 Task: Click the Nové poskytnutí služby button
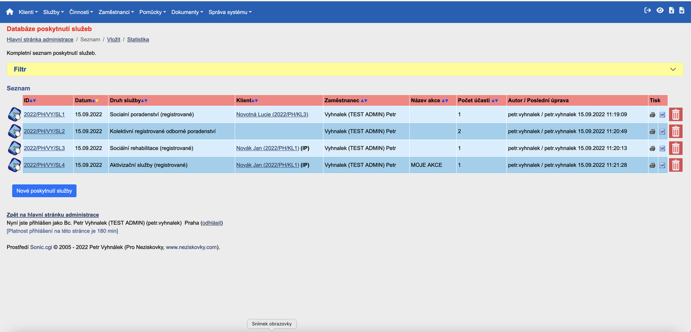44,191
